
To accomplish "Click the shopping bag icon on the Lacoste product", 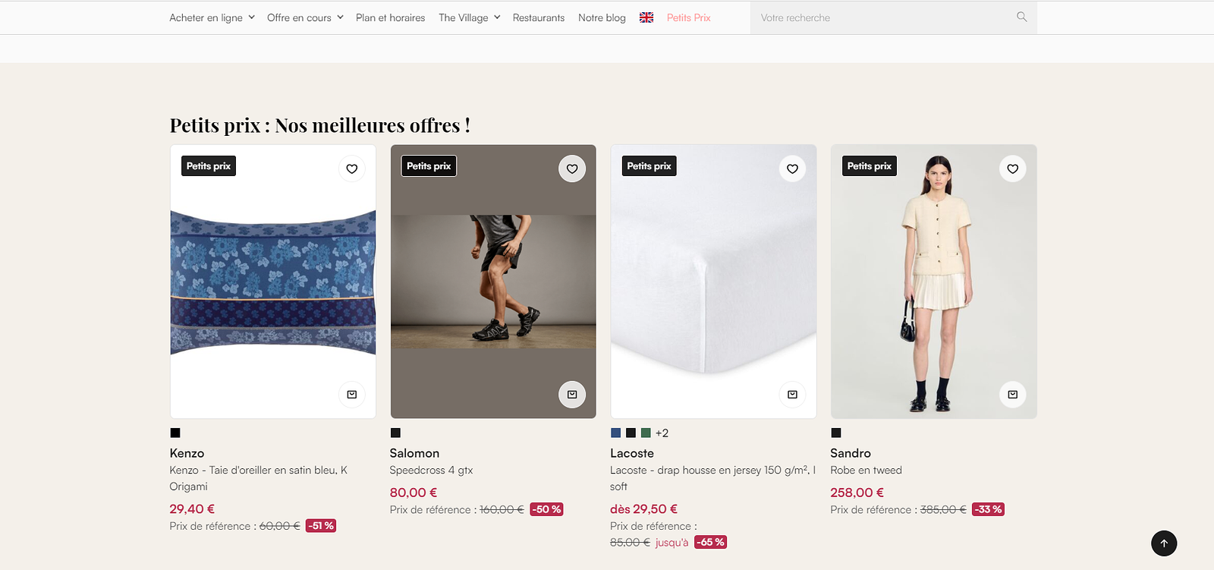I will [x=792, y=395].
